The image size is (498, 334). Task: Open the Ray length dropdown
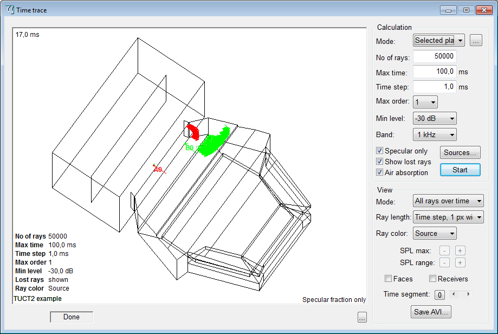coord(448,217)
